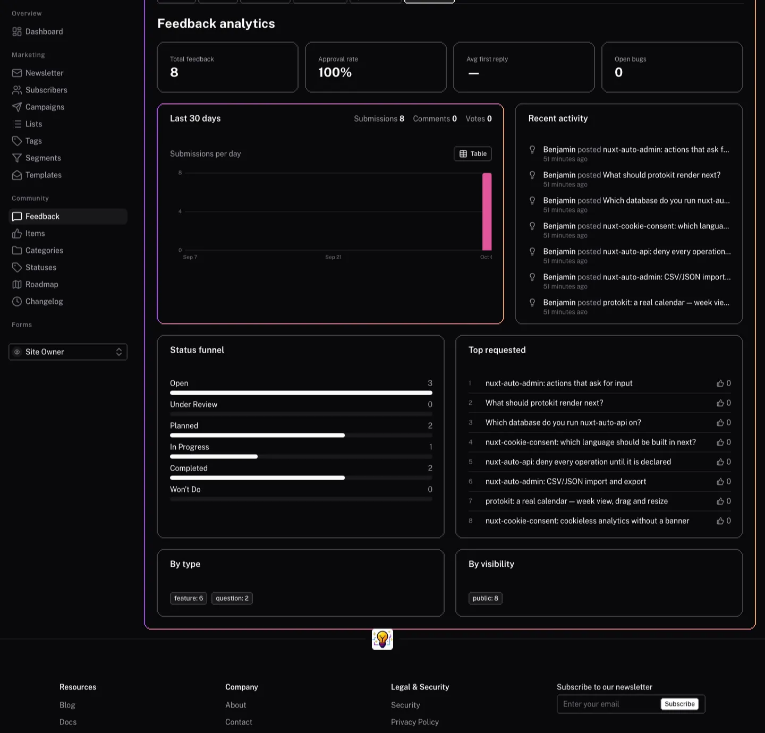Click the Total feedback value 8
Screen dimensions: 765x733
click(x=174, y=73)
